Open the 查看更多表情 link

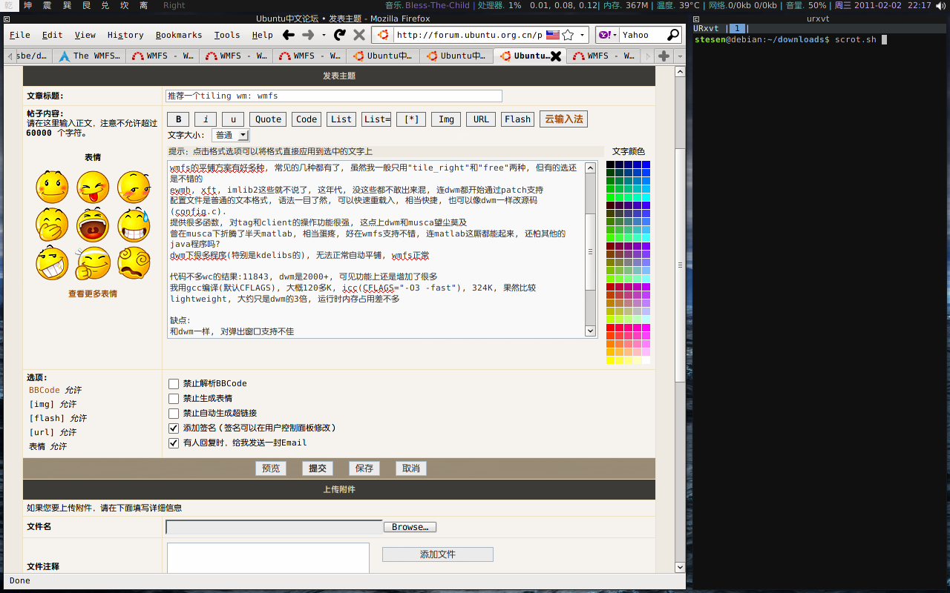[x=93, y=294]
